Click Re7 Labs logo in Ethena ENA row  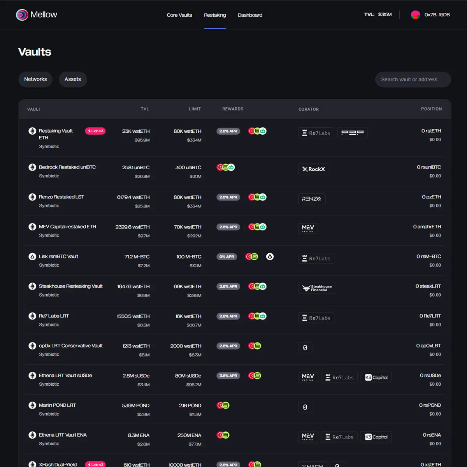[340, 437]
